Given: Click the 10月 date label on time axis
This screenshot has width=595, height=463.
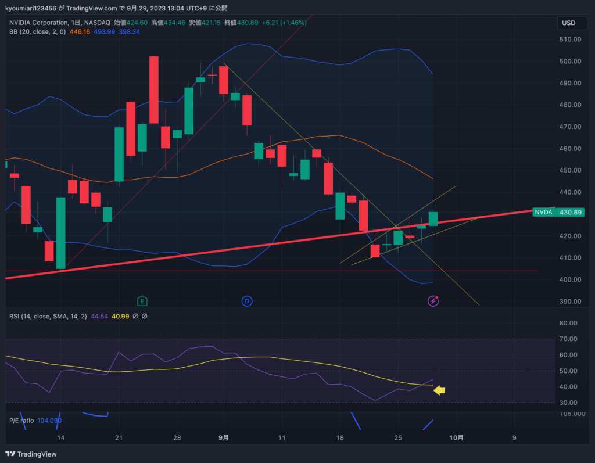Looking at the screenshot, I should click(x=456, y=437).
